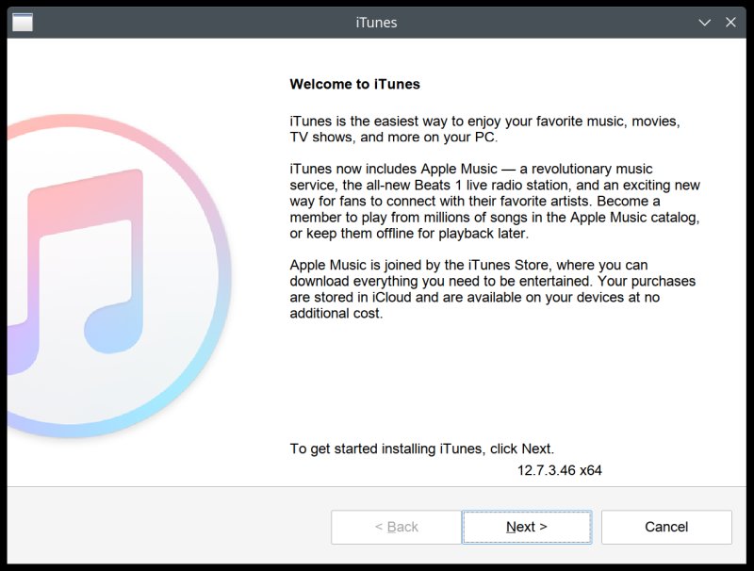The height and width of the screenshot is (571, 754).
Task: Click the paragraph 'iTunes is the easiest way'
Action: (x=484, y=129)
